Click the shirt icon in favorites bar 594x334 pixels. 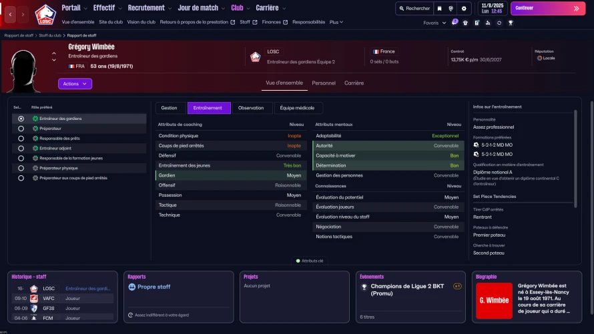[x=465, y=23]
